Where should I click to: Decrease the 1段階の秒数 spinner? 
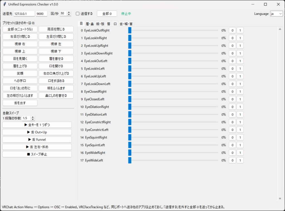33,119
